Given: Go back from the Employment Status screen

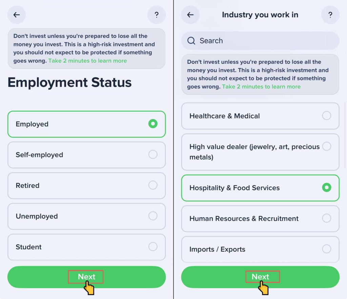Looking at the screenshot, I should tap(17, 15).
